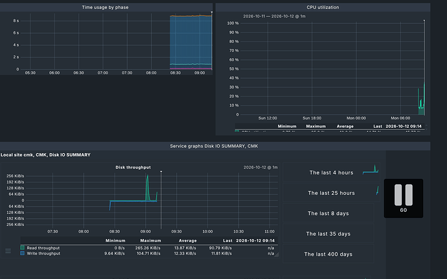Open 'Local site cmk, CMK, Disk IO SUMMARY' link

[45, 155]
